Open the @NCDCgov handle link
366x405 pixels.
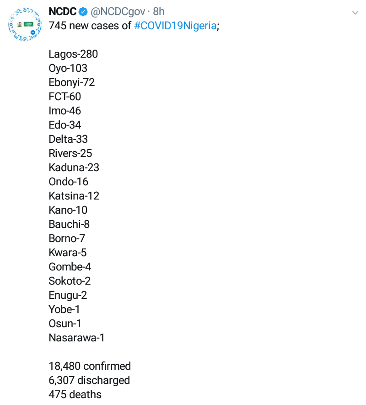(118, 12)
